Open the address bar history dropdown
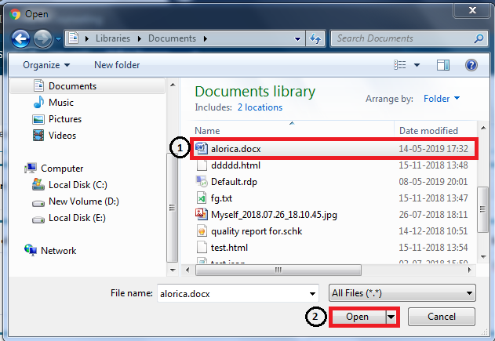 tap(297, 39)
